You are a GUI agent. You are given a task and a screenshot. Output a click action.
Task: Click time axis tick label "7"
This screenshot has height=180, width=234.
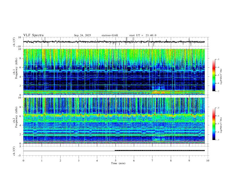pyautogui.click(x=152, y=161)
